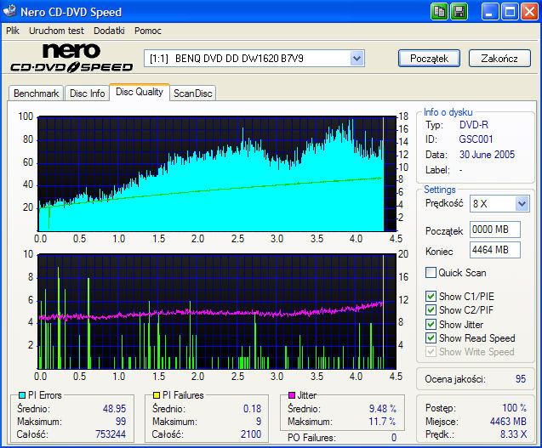The height and width of the screenshot is (448, 542).
Task: Click the Początek 0000 MB input field
Action: pyautogui.click(x=495, y=230)
